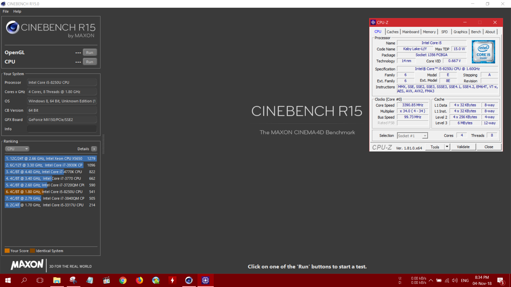Switch the ENG input language indicator
The width and height of the screenshot is (511, 287).
[x=465, y=280]
